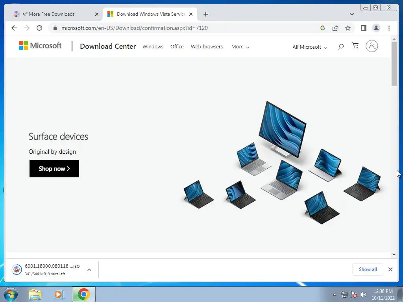Click the Google icon in address bar
Image resolution: width=403 pixels, height=302 pixels.
pyautogui.click(x=323, y=28)
